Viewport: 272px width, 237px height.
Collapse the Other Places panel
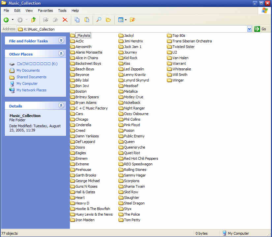(61, 54)
